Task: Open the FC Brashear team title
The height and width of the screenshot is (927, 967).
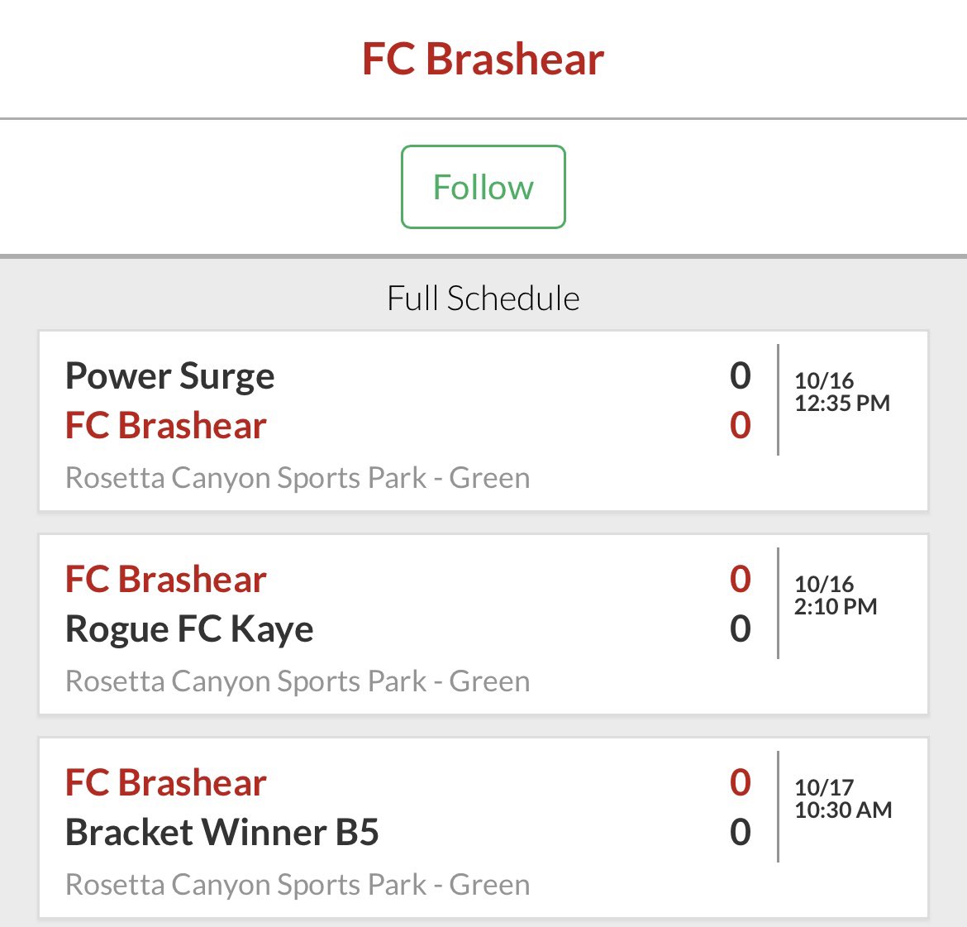Action: (x=483, y=60)
